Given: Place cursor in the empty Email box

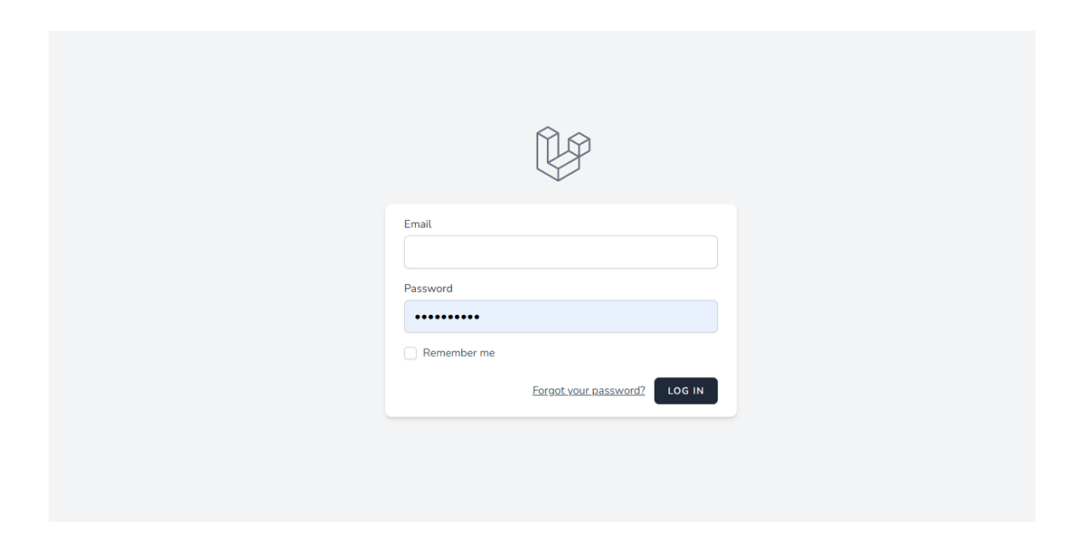Looking at the screenshot, I should [561, 252].
